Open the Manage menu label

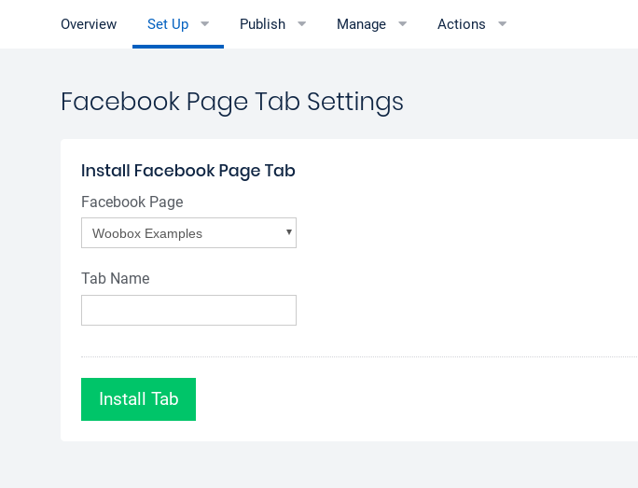tap(361, 24)
